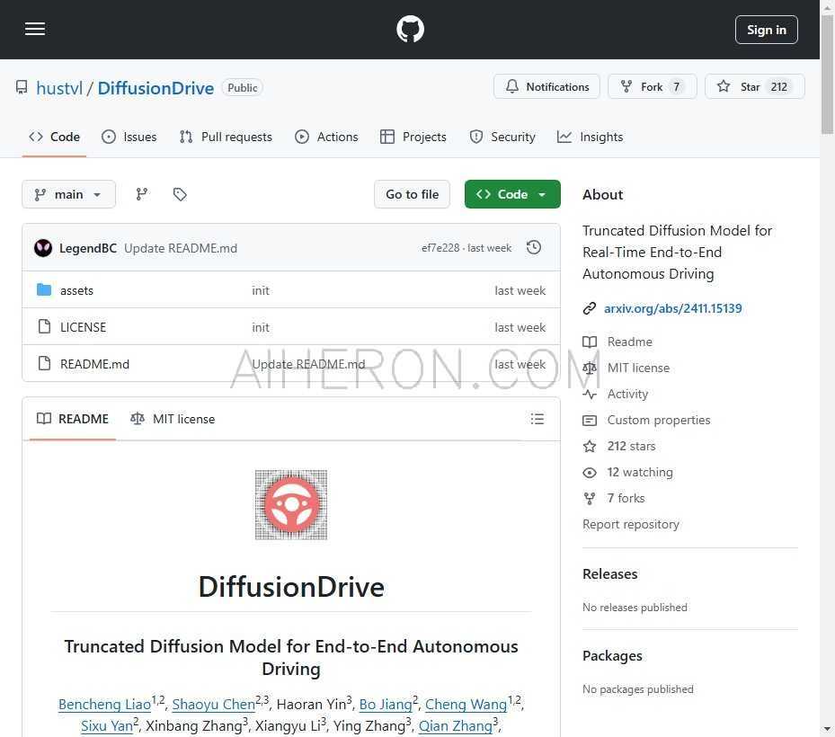Open the init commit message for assets
835x737 pixels.
tap(261, 290)
